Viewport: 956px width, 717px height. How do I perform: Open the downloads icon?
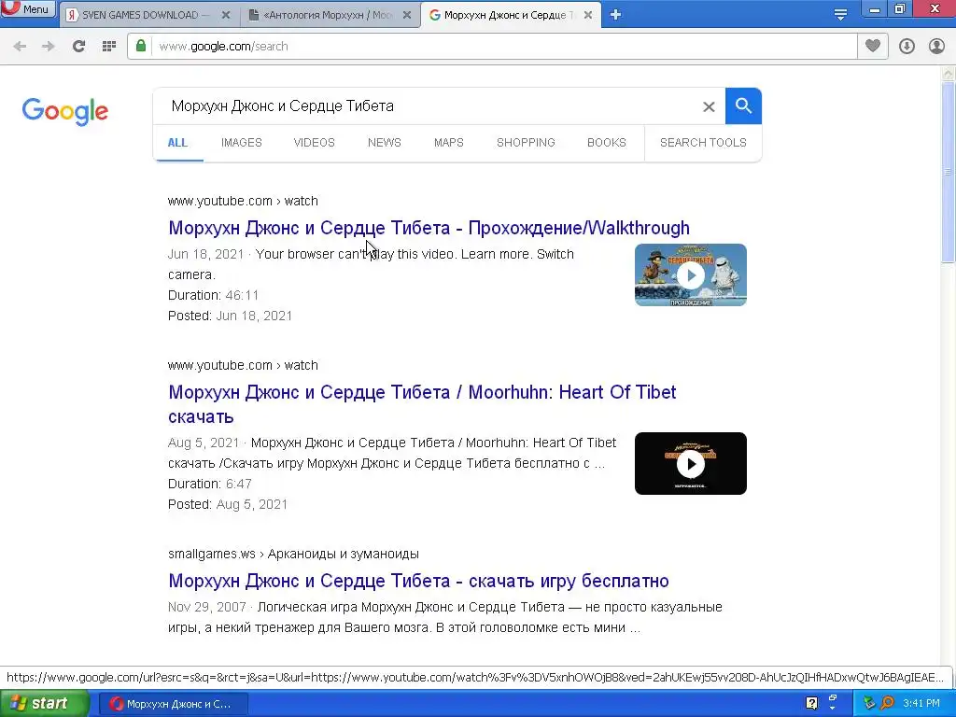tap(907, 47)
